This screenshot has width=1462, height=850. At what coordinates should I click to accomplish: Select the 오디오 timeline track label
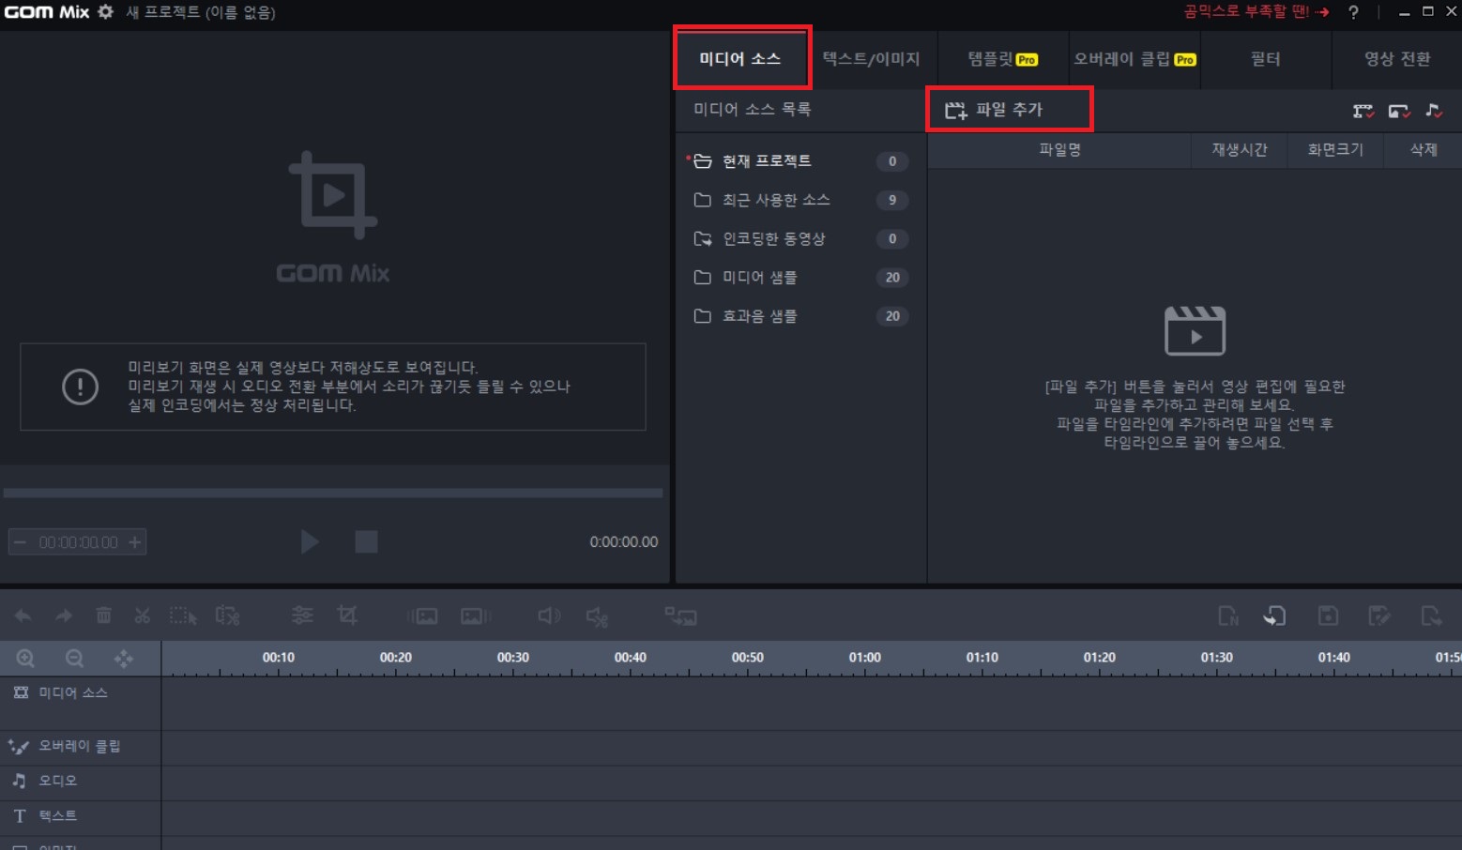point(58,781)
